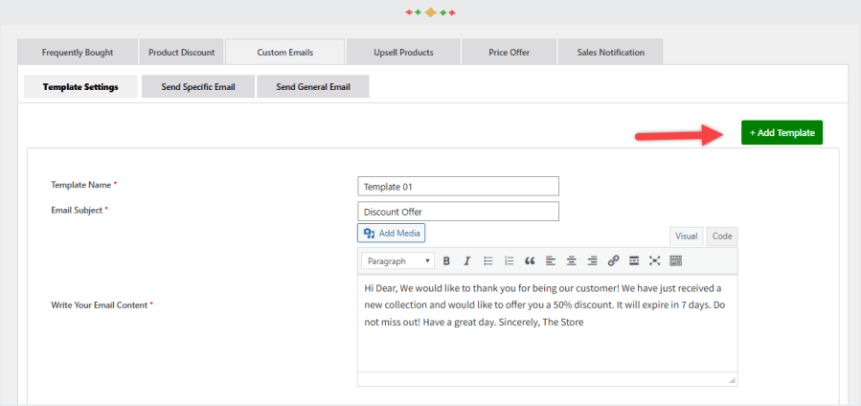
Task: Insert the Read More tag
Action: point(634,260)
